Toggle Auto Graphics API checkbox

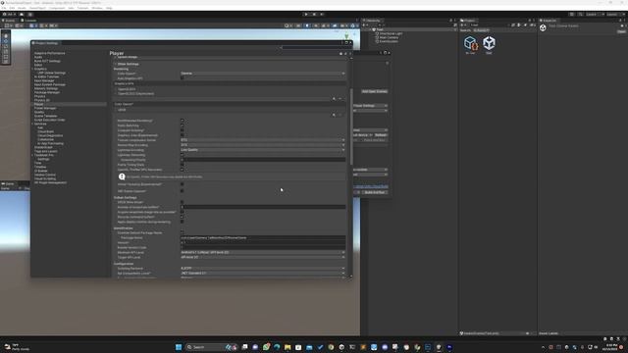[183, 78]
